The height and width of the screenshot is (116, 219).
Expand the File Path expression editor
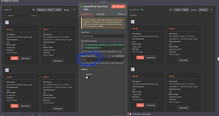123,49
